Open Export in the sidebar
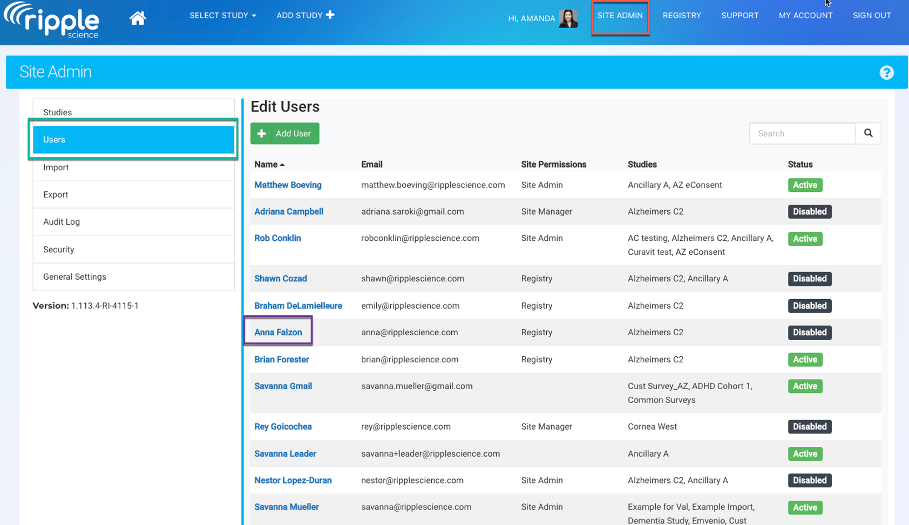 click(x=133, y=195)
